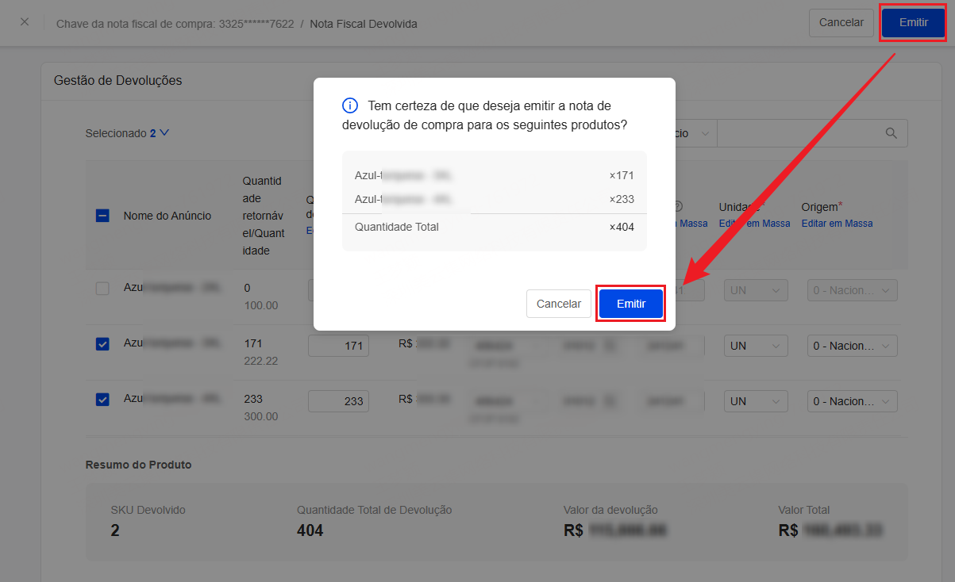Open the UN unit dropdown in first row
The width and height of the screenshot is (955, 582).
pyautogui.click(x=755, y=290)
